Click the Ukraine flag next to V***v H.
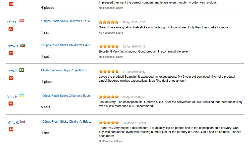The height and width of the screenshot is (147, 251). [x=22, y=95]
